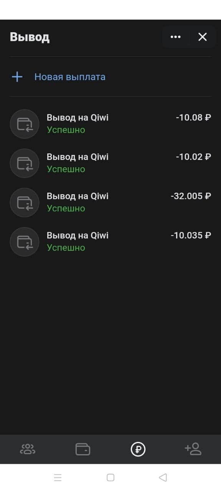This screenshot has height=491, width=221.
Task: Tap wallet icon of the -10.02 ₽ withdrawal
Action: (x=25, y=163)
